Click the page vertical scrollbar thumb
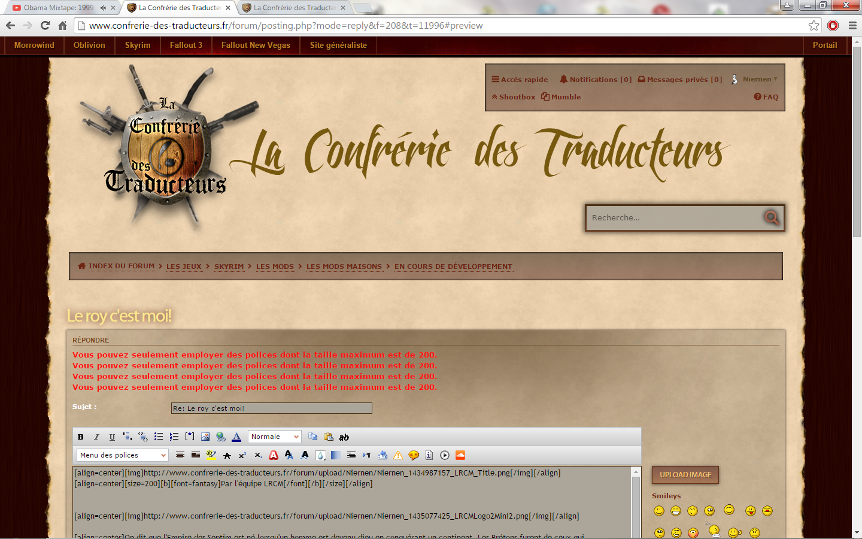The width and height of the screenshot is (862, 539). pos(857,142)
